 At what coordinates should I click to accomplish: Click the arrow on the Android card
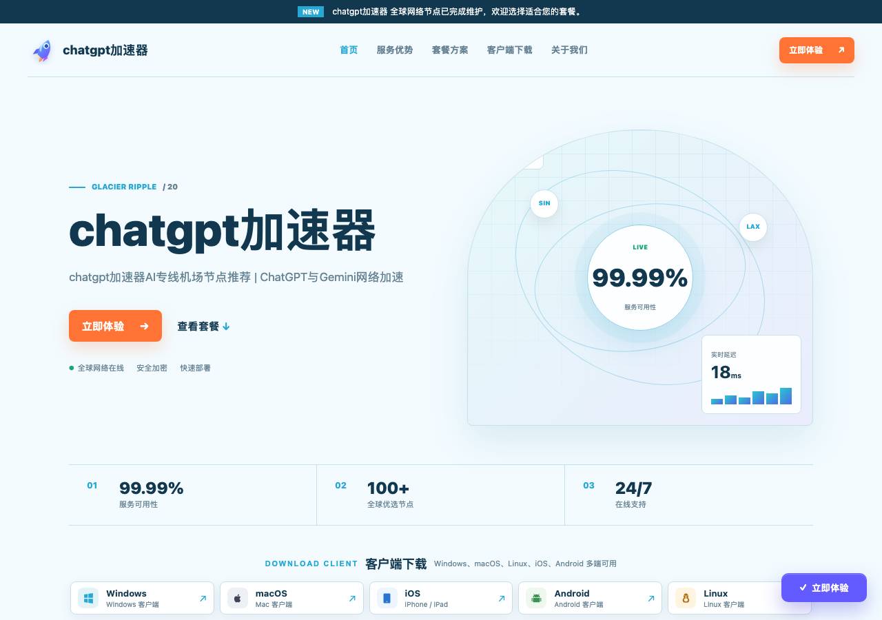pyautogui.click(x=650, y=599)
